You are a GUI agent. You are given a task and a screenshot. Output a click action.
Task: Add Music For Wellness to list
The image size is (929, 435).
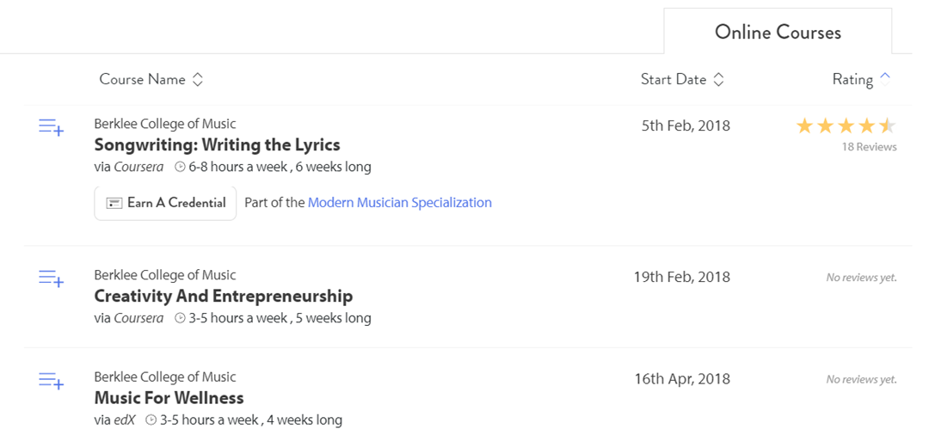click(x=51, y=380)
